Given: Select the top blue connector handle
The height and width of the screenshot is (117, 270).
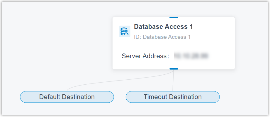Looking at the screenshot, I should [x=174, y=17].
